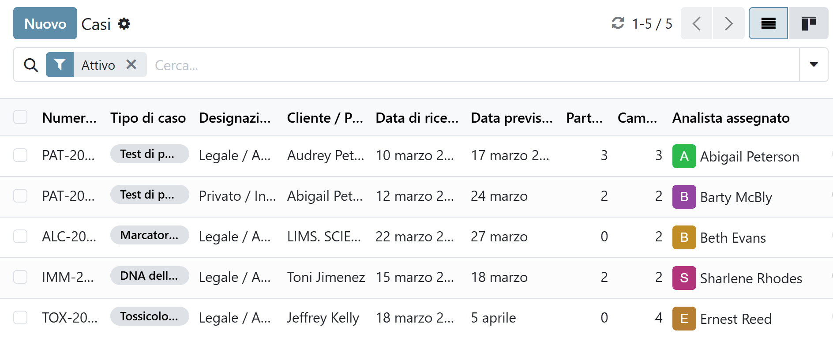Open Beth Evans analyst record
This screenshot has width=833, height=338.
pos(733,238)
